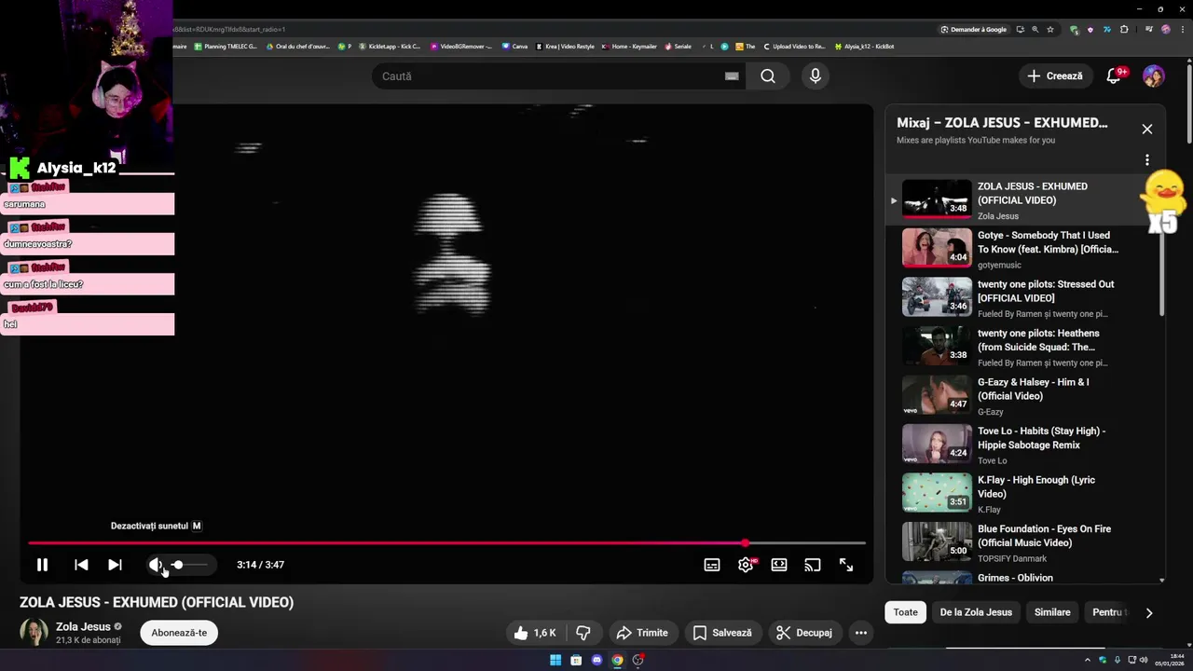The height and width of the screenshot is (671, 1193).
Task: Toggle subtitles on the player
Action: click(x=712, y=565)
